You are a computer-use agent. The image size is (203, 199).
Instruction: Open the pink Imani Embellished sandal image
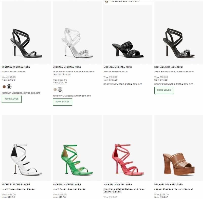coord(128,160)
